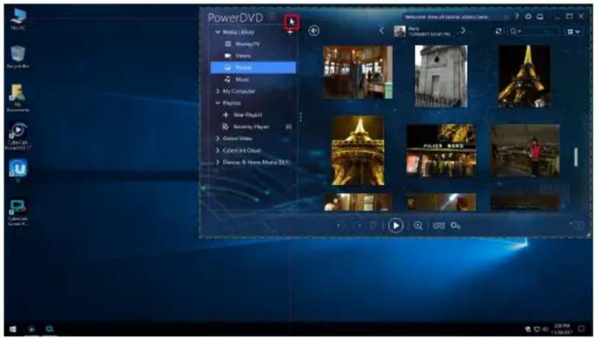Select Photos in the Media Library
The width and height of the screenshot is (596, 338).
pyautogui.click(x=253, y=67)
